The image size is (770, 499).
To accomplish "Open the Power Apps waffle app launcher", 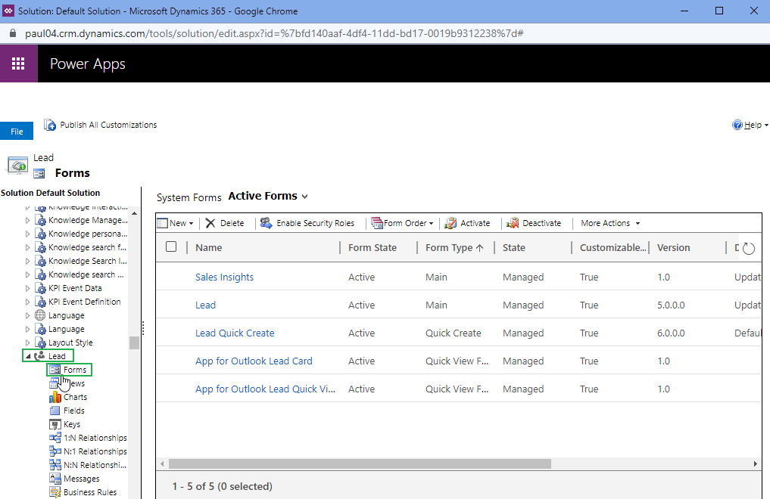I will pos(19,64).
